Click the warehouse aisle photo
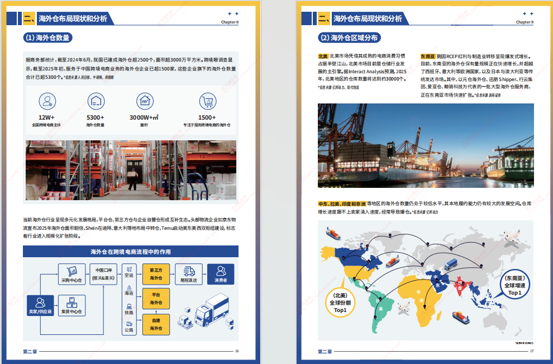Screen dimensions: 553x364 click(x=131, y=170)
